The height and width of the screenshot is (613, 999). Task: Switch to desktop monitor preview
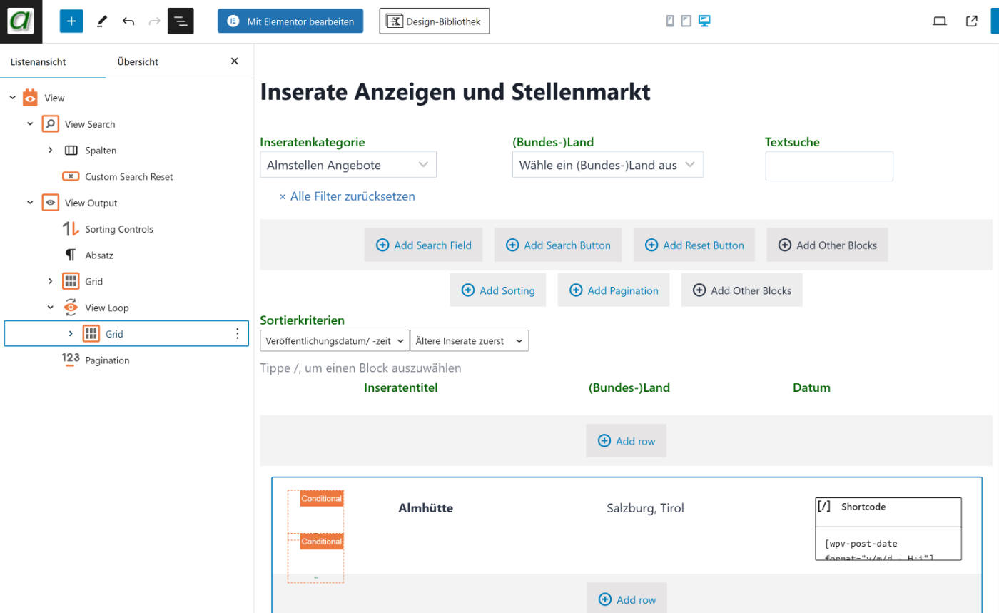point(704,21)
